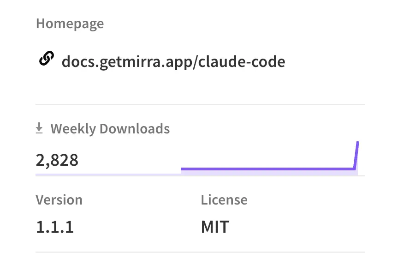The height and width of the screenshot is (253, 404).
Task: Click the divider line above Weekly Downloads
Action: click(x=200, y=105)
